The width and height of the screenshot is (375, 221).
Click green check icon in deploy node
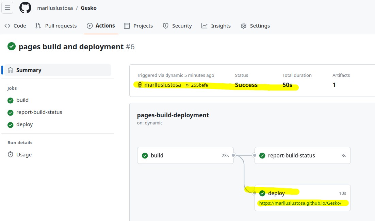point(262,193)
